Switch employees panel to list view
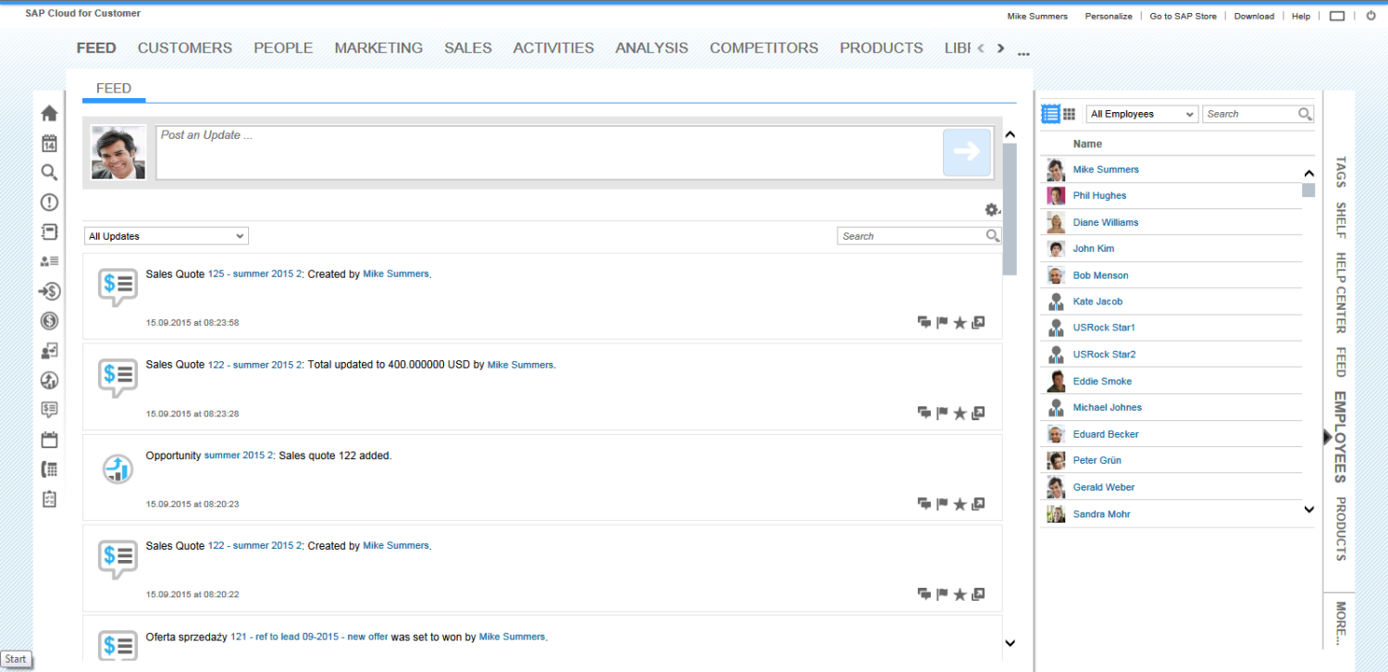This screenshot has width=1388, height=672. point(1051,114)
